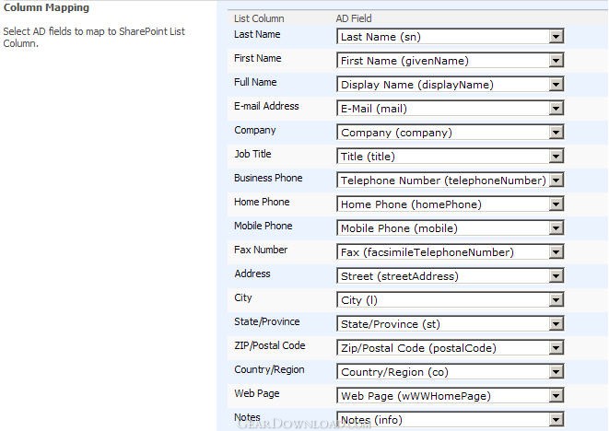
Task: Open the Web Page (wWWHomePage) dropdown
Action: [x=451, y=396]
